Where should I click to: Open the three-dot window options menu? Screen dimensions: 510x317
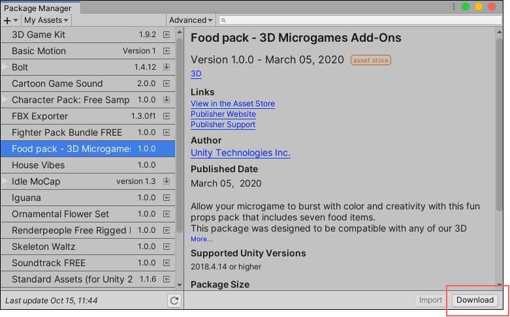click(454, 7)
